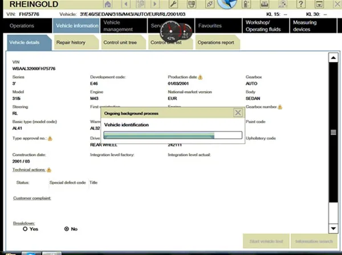Click the window minimize-to-tray icon
The height and width of the screenshot is (255, 342).
pyautogui.click(x=319, y=4)
